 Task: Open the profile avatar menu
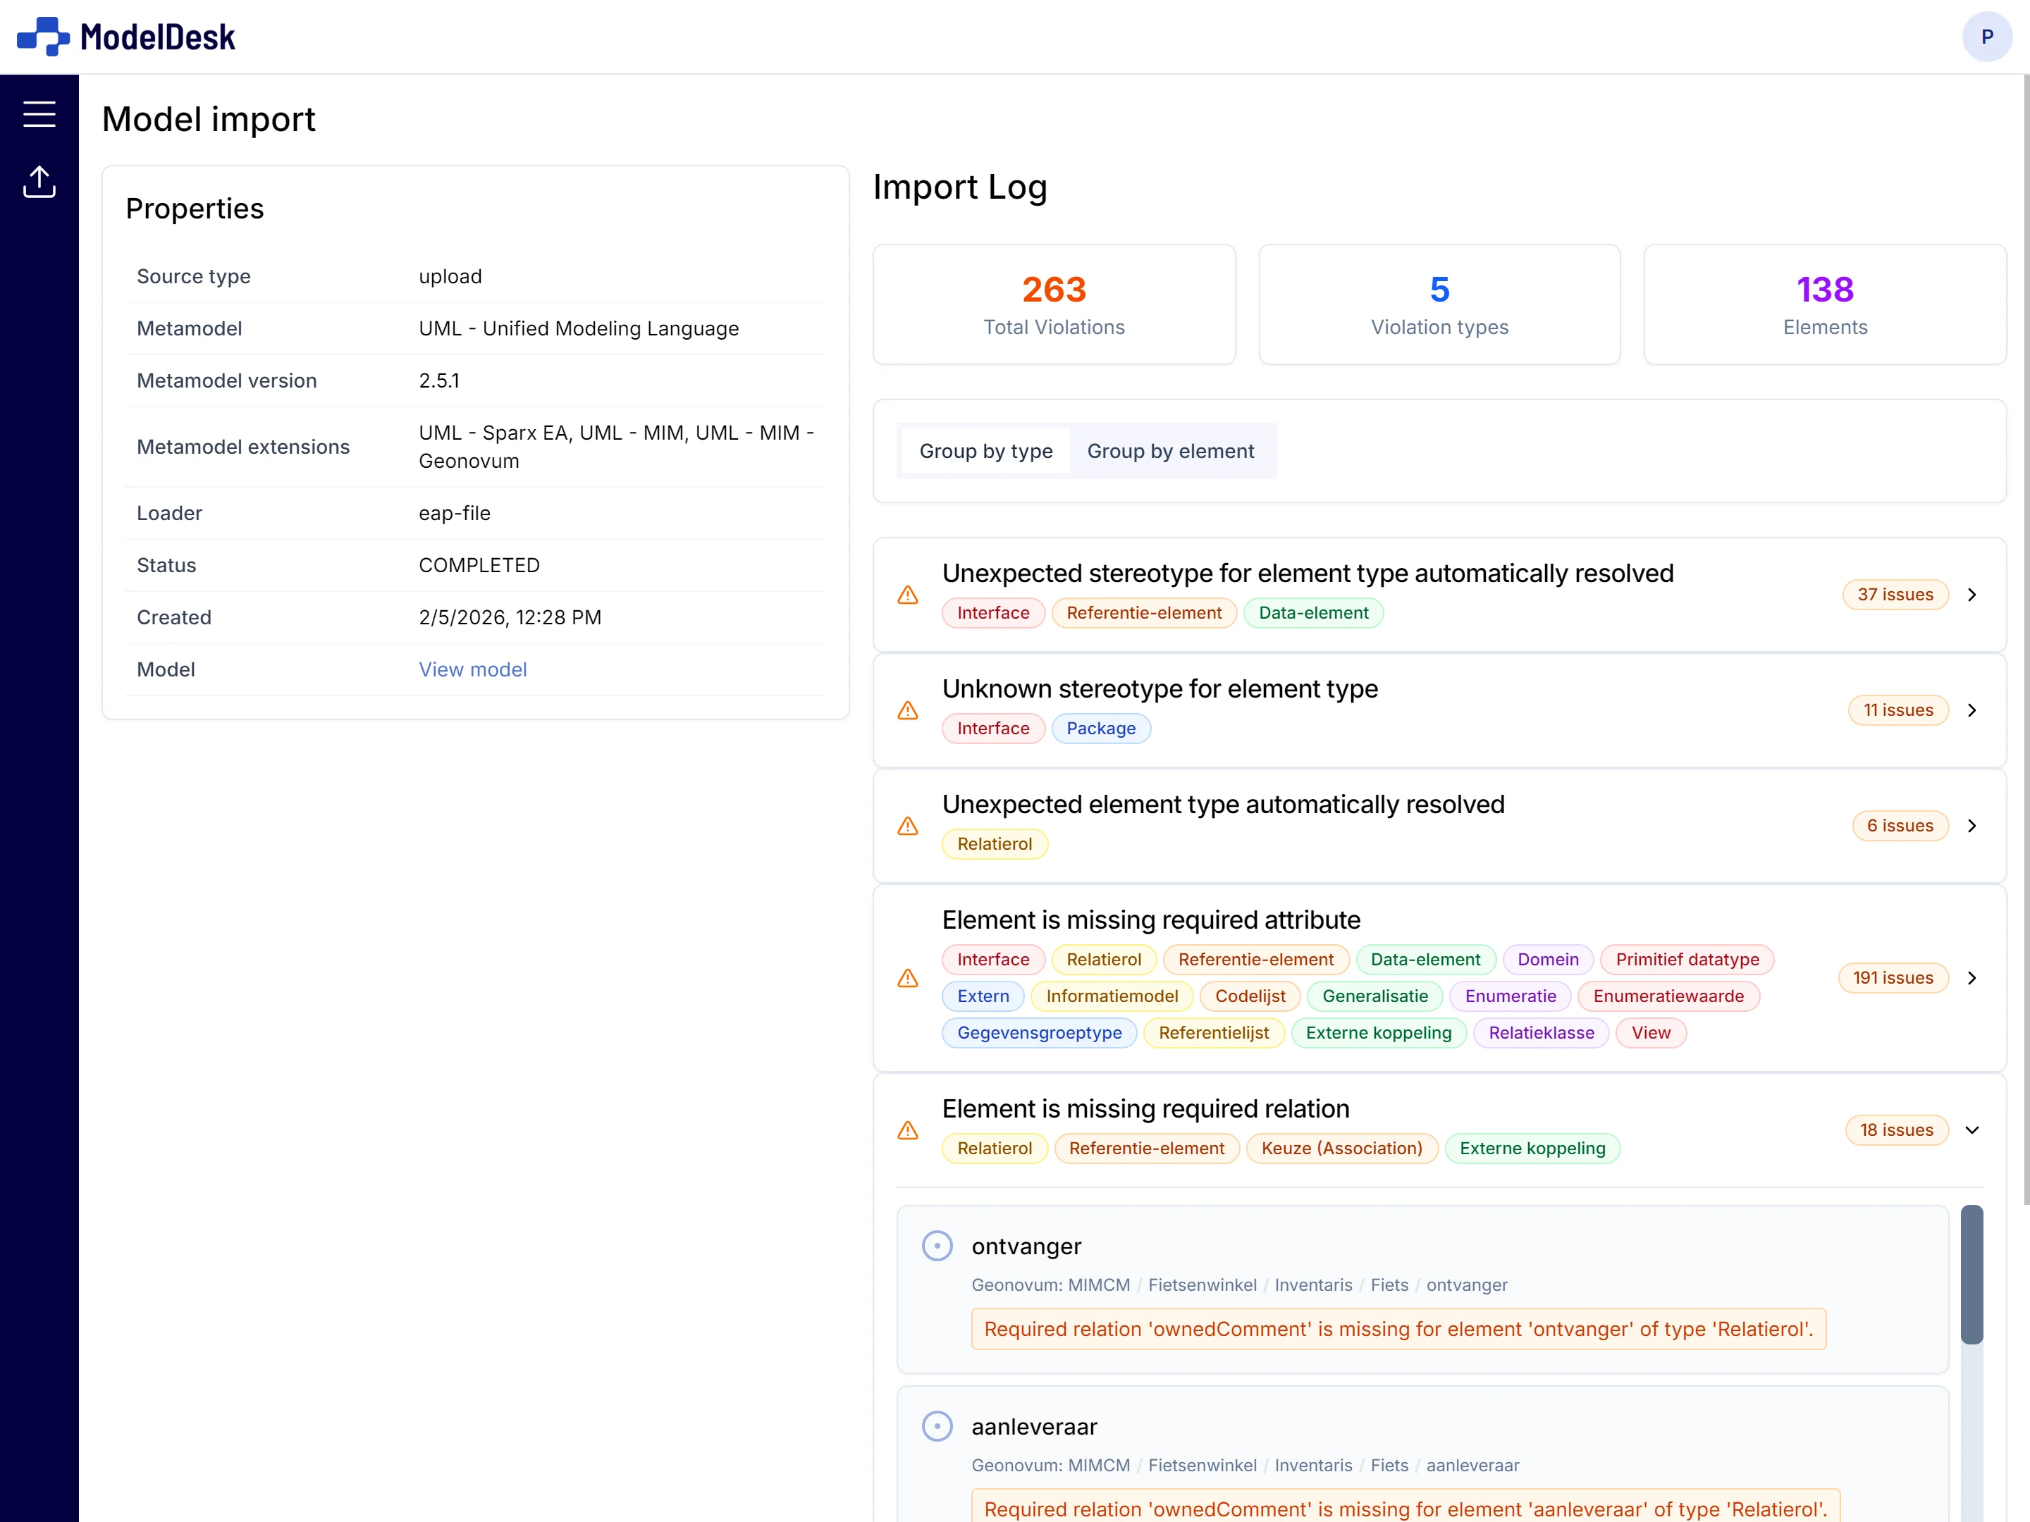tap(1987, 37)
